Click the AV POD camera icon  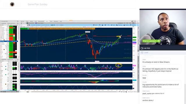142,48
